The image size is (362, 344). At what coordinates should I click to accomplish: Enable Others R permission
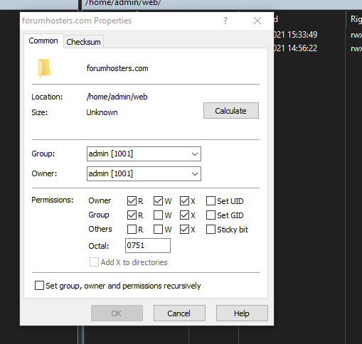[132, 230]
